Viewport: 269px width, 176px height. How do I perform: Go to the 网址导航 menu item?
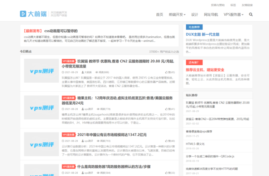point(211,14)
